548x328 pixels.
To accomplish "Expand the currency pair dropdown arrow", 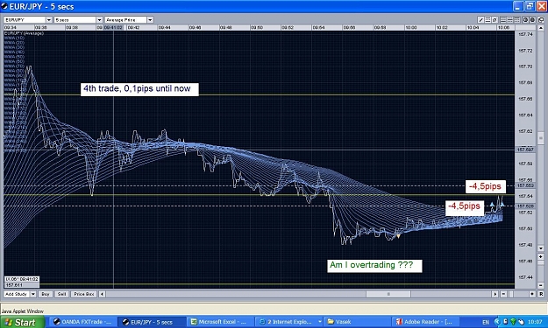I will point(49,20).
